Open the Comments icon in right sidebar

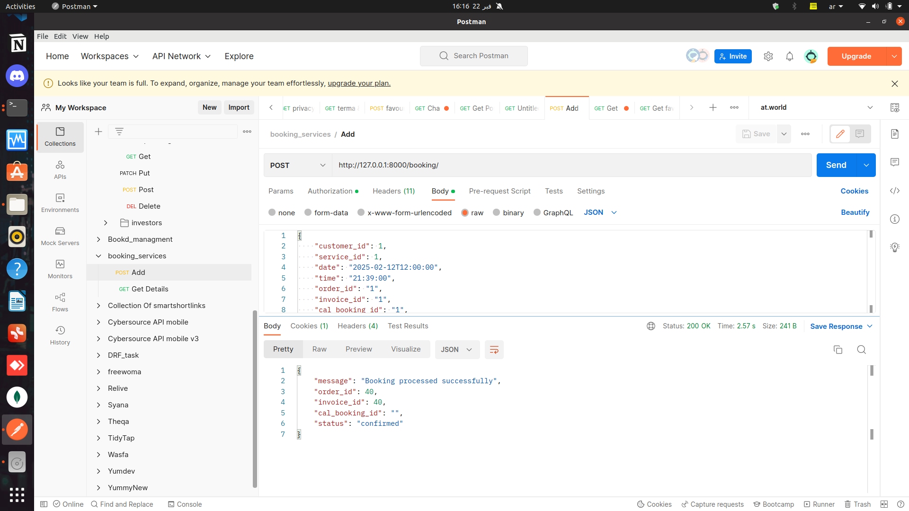point(895,162)
